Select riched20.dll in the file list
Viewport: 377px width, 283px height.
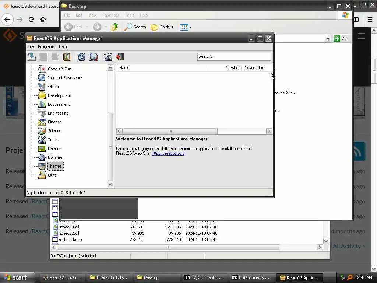pos(69,227)
